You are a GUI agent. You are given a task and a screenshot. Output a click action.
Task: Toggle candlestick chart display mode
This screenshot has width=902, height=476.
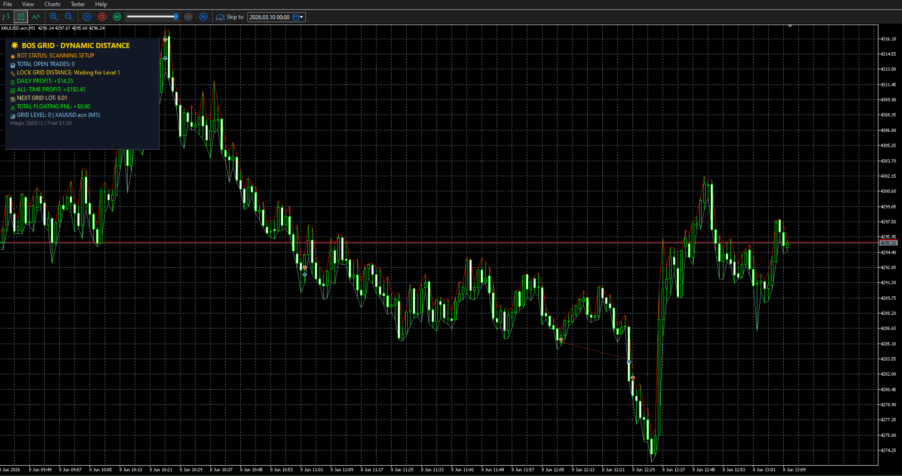point(21,17)
